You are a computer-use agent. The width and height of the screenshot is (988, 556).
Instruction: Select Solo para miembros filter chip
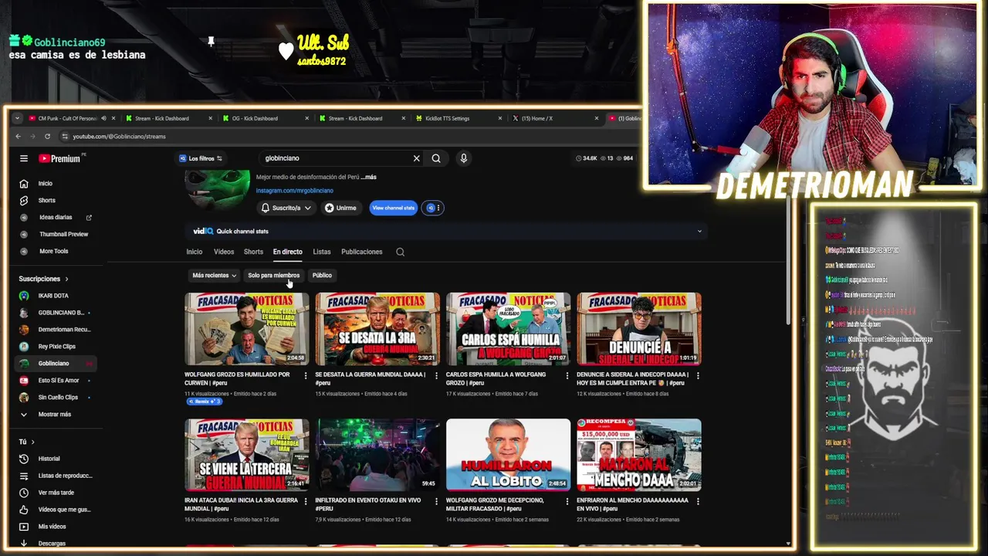274,276
